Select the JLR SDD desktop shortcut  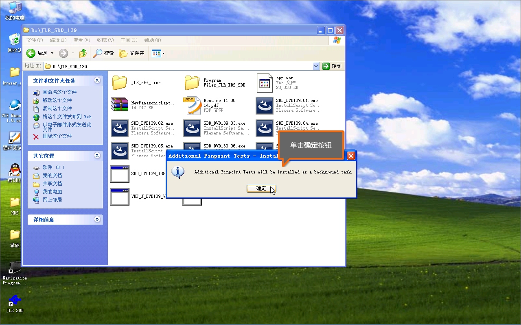15,300
